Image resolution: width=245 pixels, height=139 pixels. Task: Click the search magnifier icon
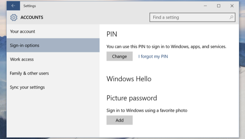coord(231,17)
